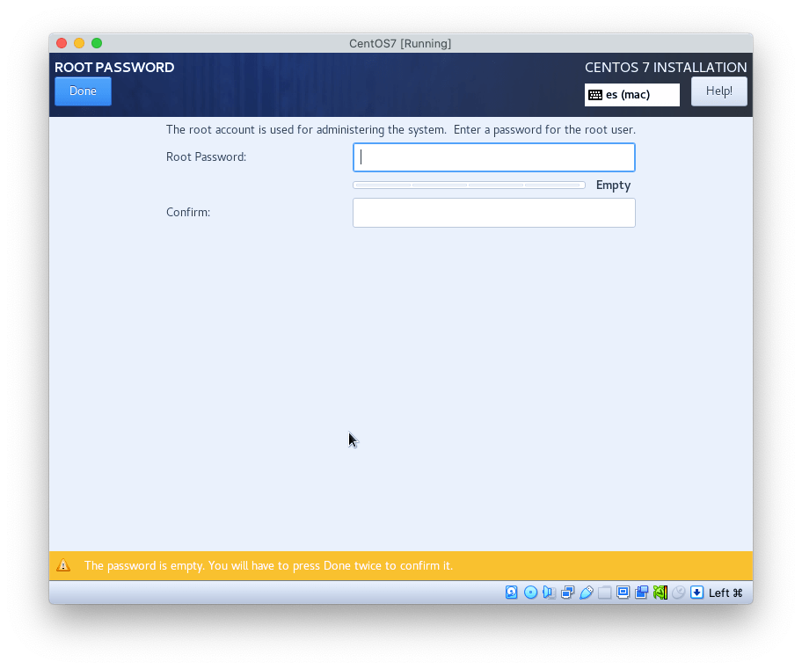Open the optical disk drive menu
Screen dimensions: 802x669
click(x=530, y=593)
